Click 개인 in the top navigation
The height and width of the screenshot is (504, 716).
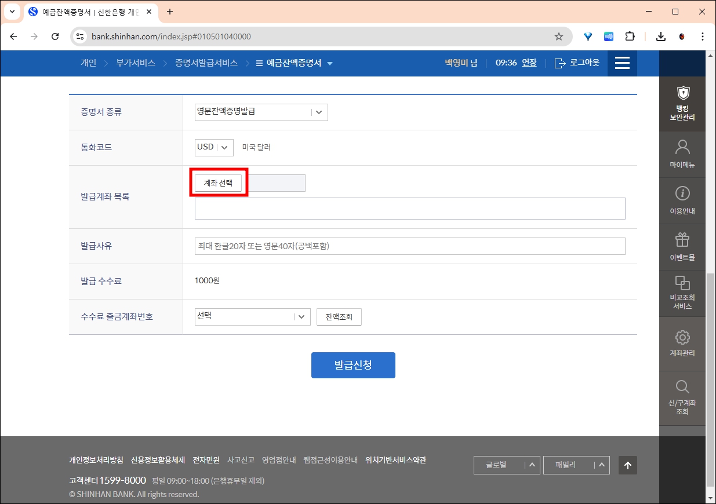point(88,63)
